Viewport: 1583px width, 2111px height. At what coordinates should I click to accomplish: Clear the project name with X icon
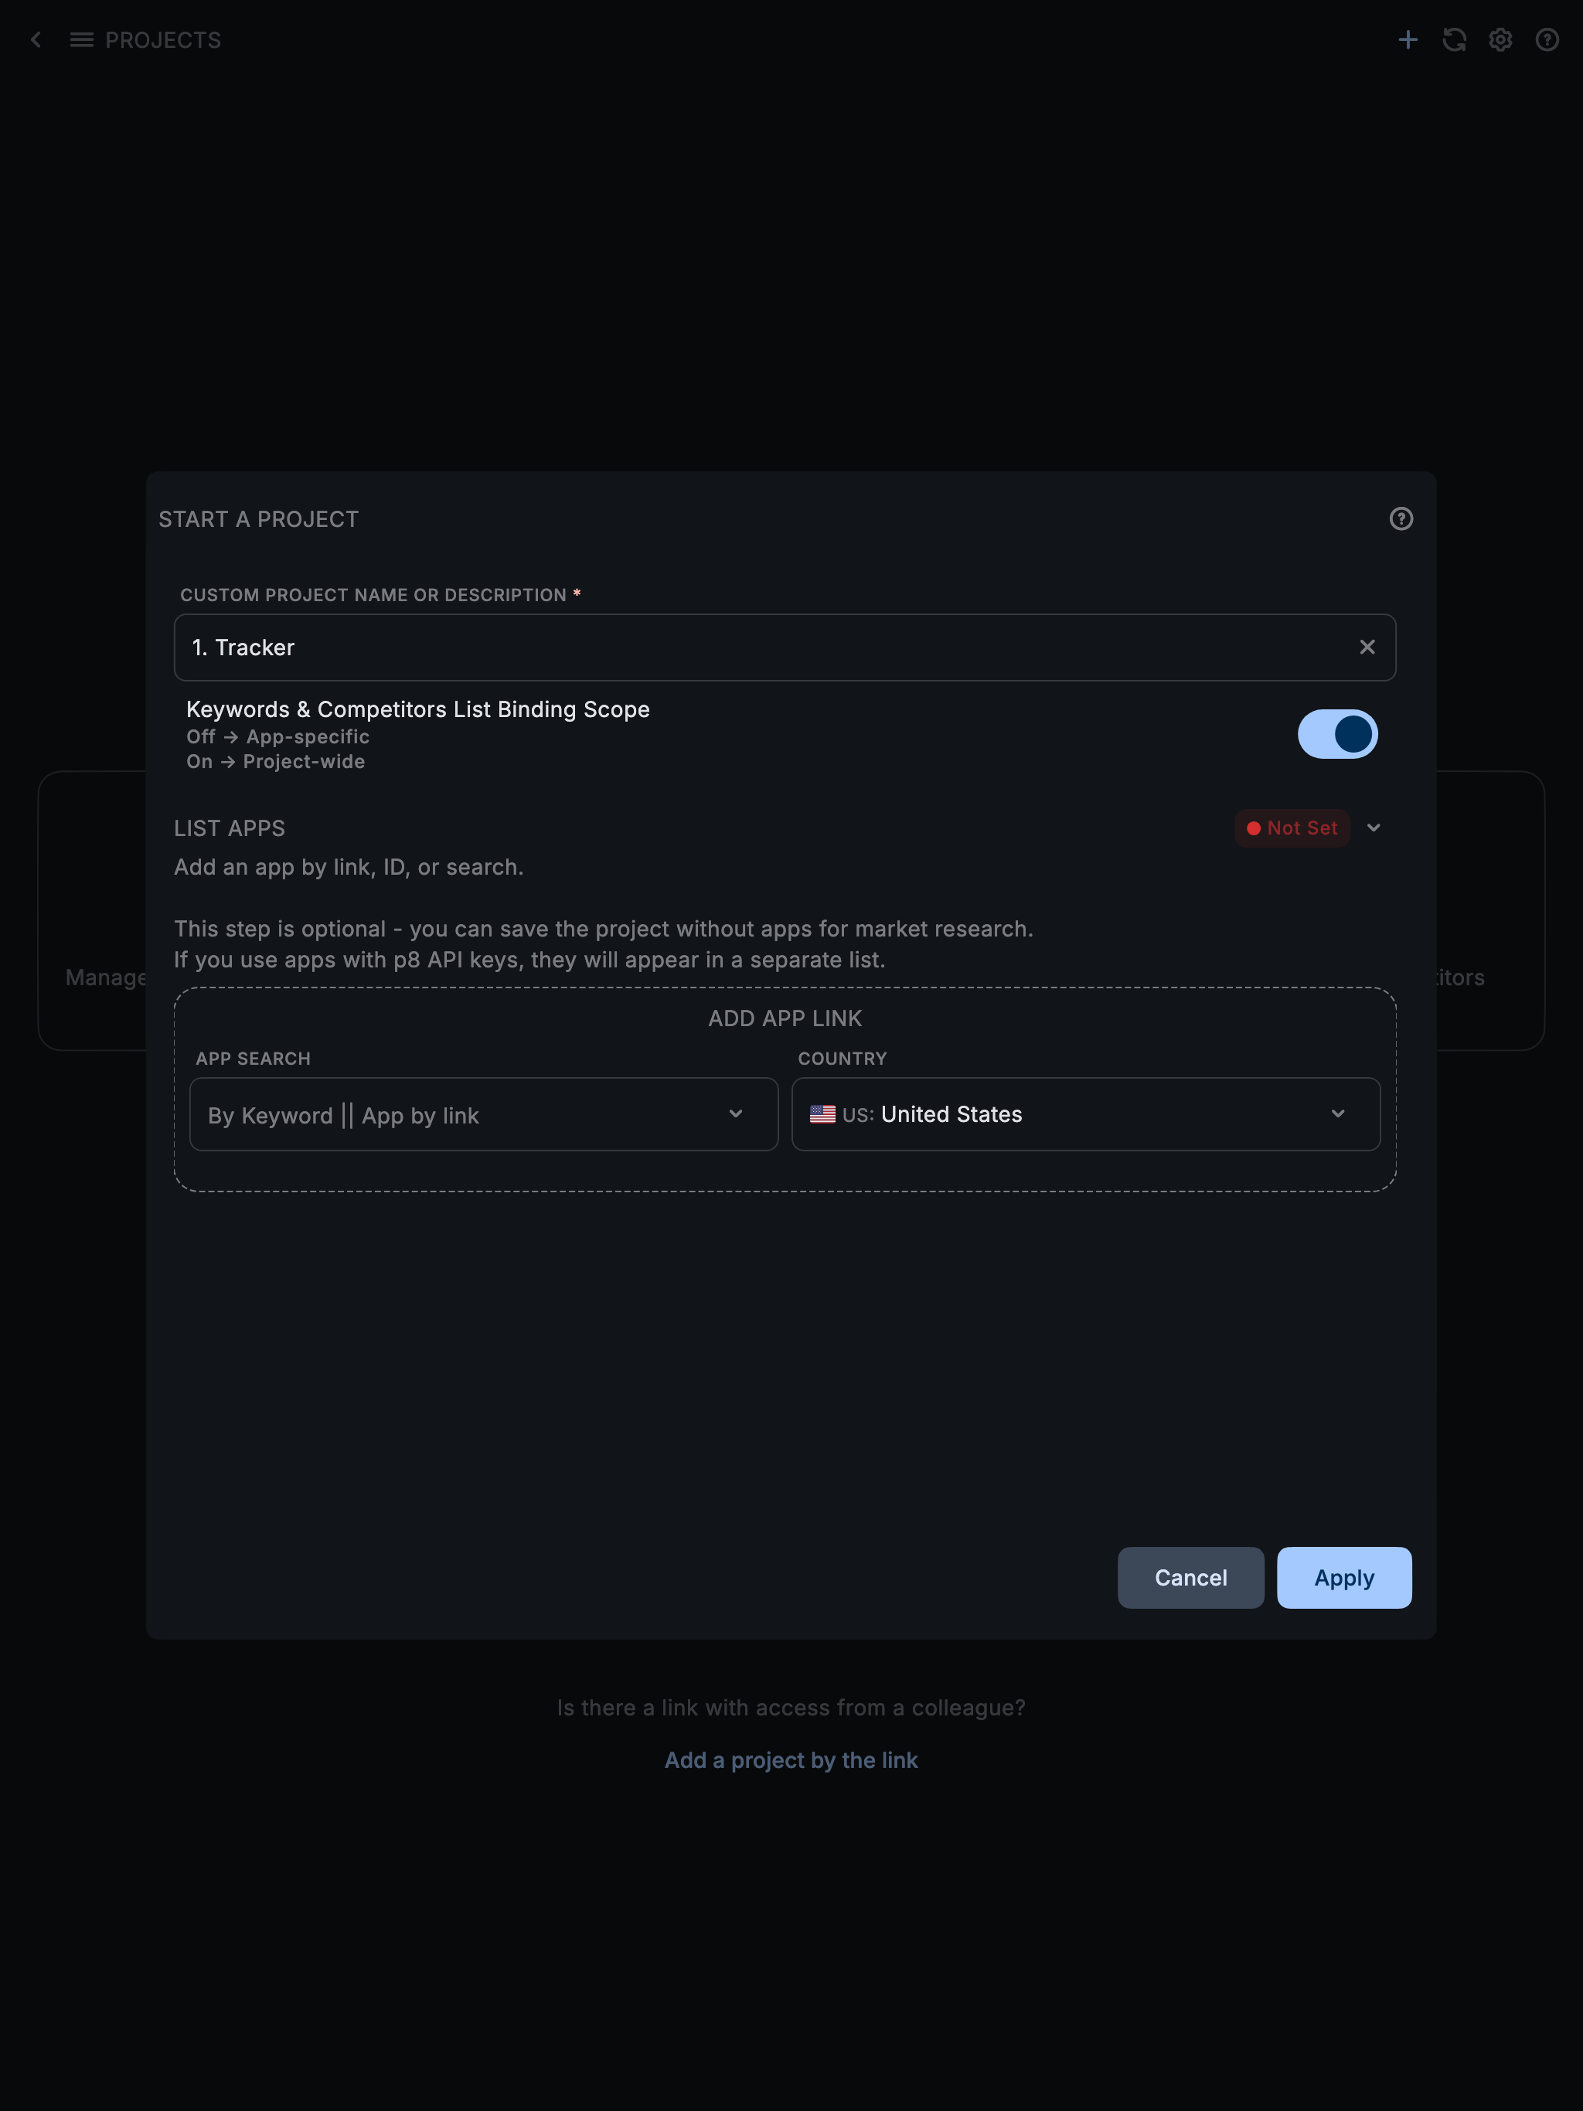[1367, 647]
